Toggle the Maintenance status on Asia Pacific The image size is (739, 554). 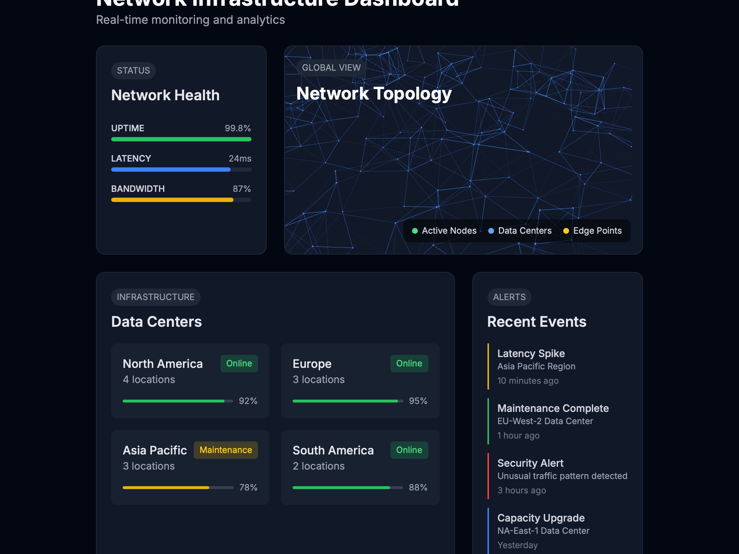(226, 450)
